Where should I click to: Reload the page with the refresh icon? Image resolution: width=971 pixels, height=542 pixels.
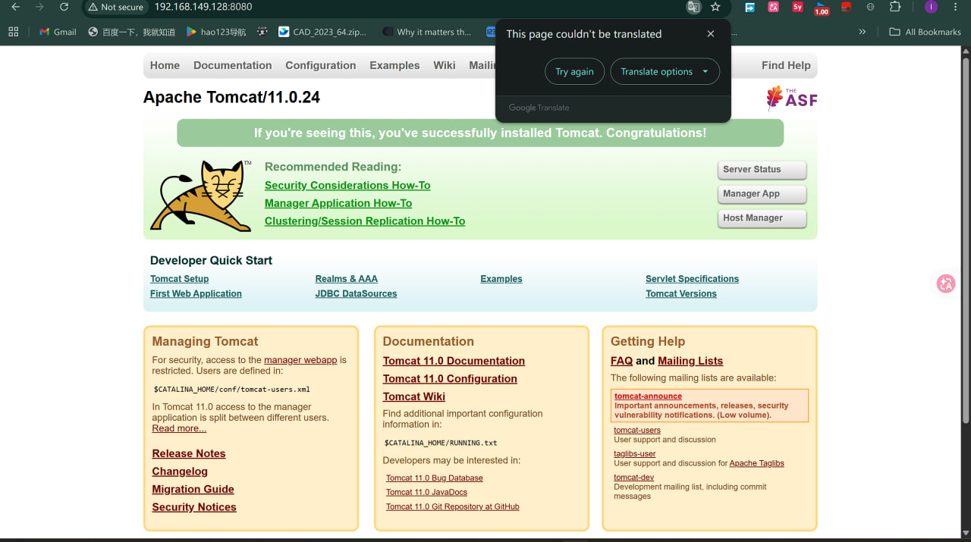coord(64,7)
